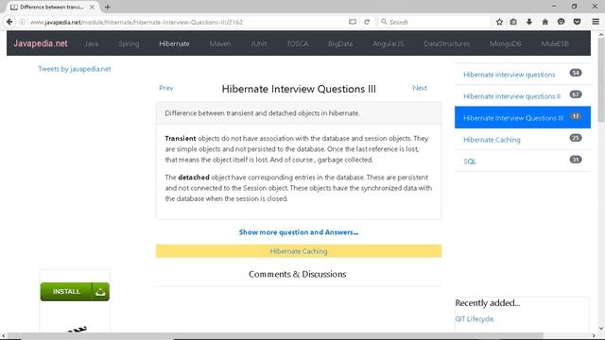Viewport: 605px width, 340px height.
Task: Open the TOSCA menu item
Action: click(x=298, y=43)
